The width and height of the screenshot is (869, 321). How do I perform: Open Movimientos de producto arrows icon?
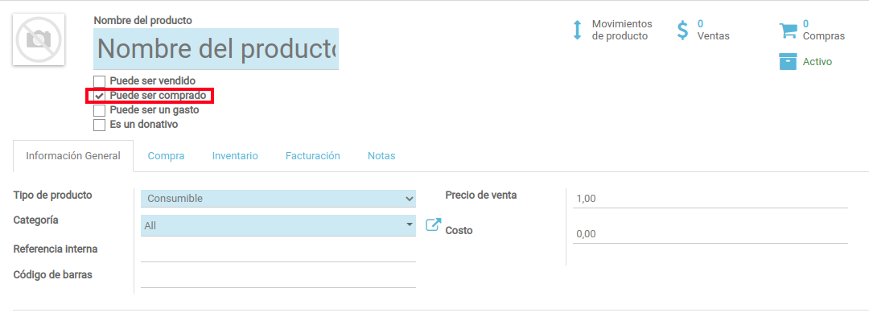577,30
